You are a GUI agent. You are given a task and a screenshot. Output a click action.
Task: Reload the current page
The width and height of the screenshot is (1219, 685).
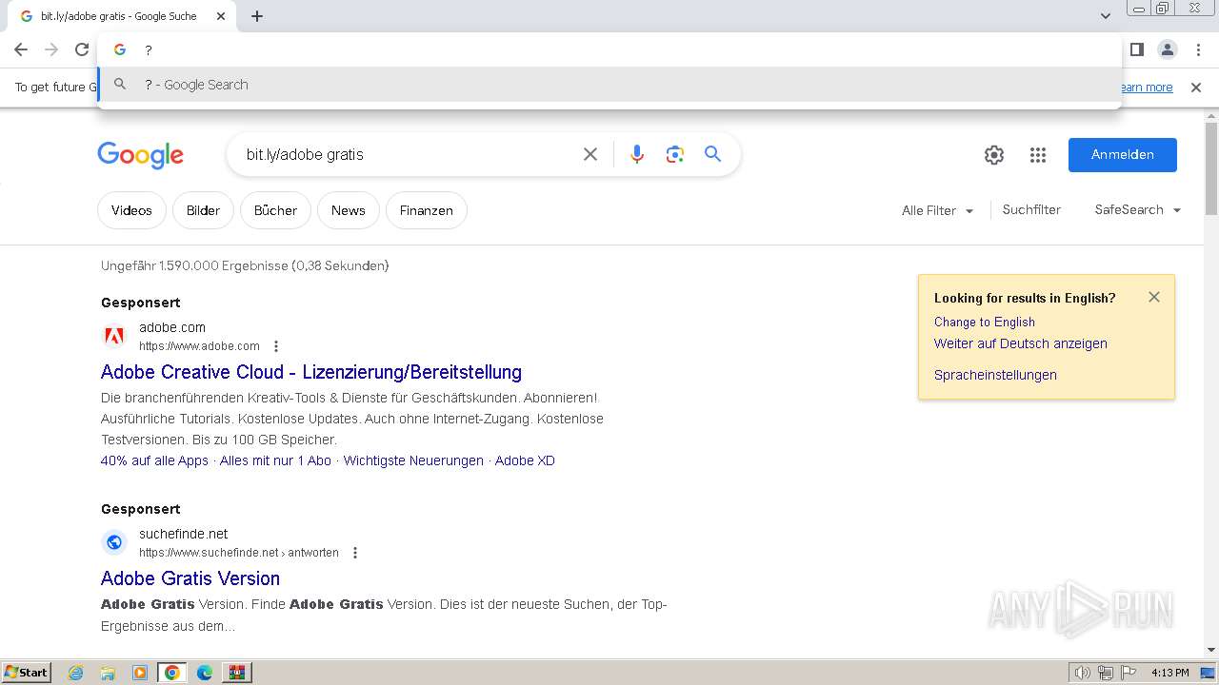(x=82, y=49)
